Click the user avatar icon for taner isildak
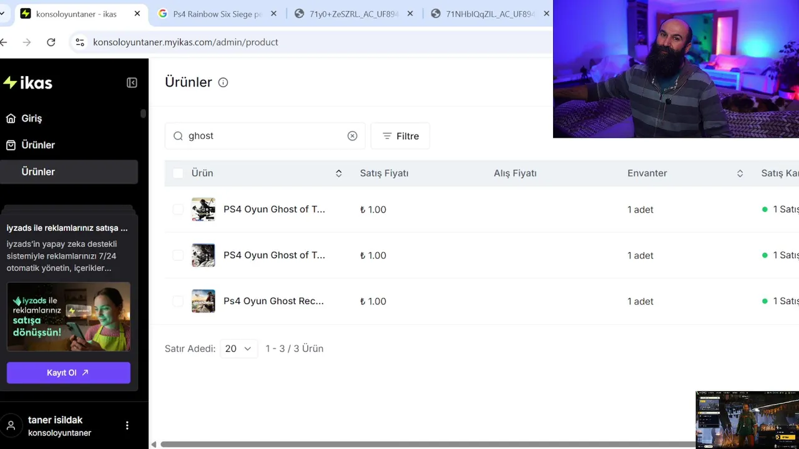The width and height of the screenshot is (799, 449). click(11, 426)
